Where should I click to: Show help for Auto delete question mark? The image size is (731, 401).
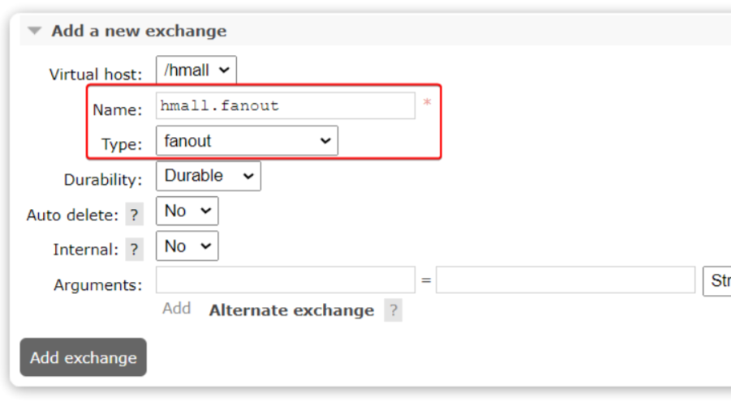(x=134, y=215)
